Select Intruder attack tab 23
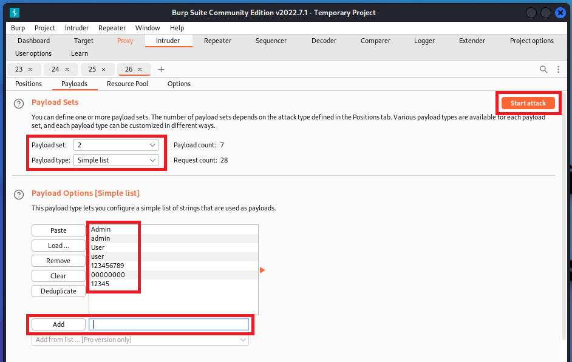The width and height of the screenshot is (572, 362). click(19, 69)
